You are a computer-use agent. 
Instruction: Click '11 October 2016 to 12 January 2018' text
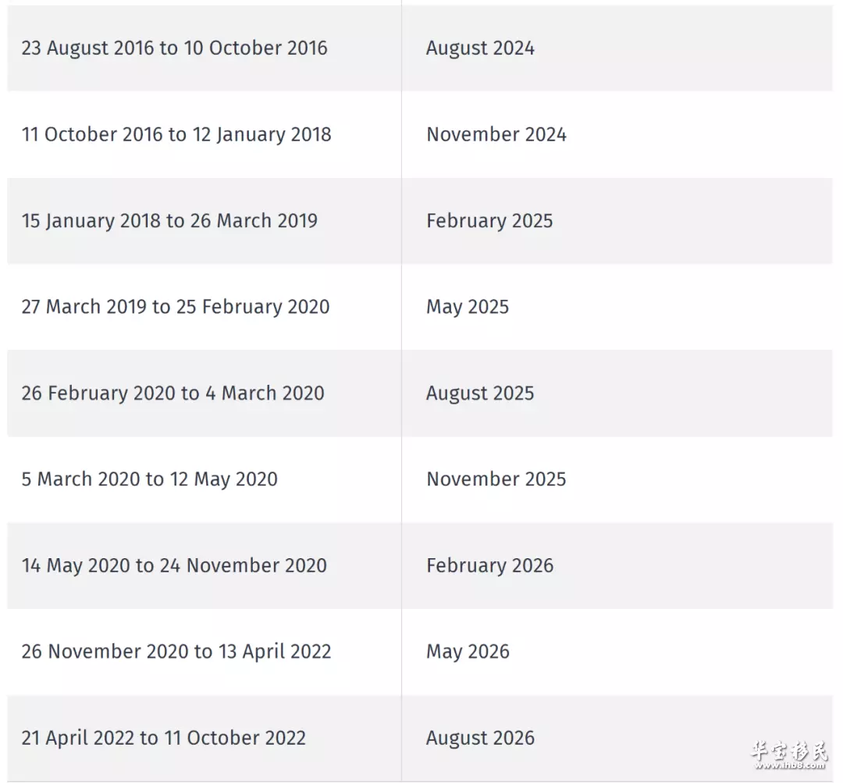176,134
